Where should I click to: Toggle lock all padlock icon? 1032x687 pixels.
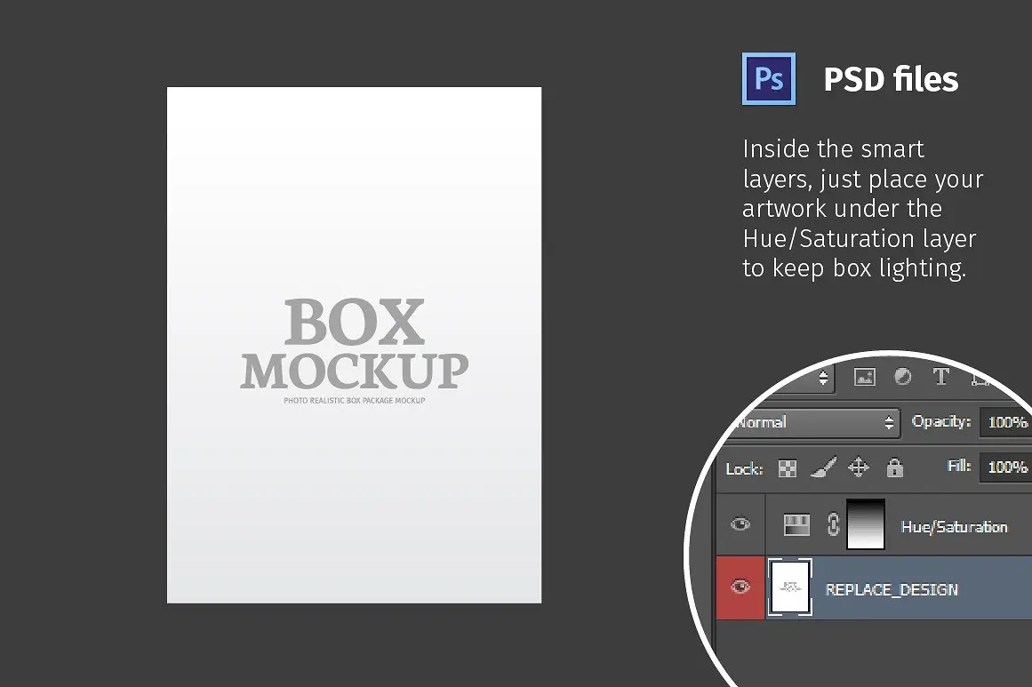click(894, 467)
